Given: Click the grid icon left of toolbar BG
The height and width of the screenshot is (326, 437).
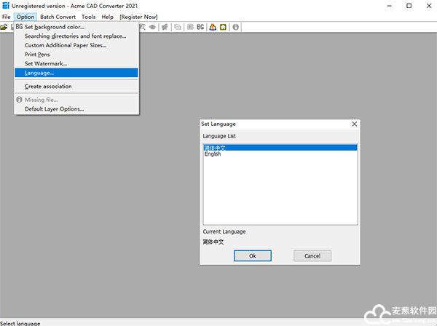Looking at the screenshot, I should point(190,27).
